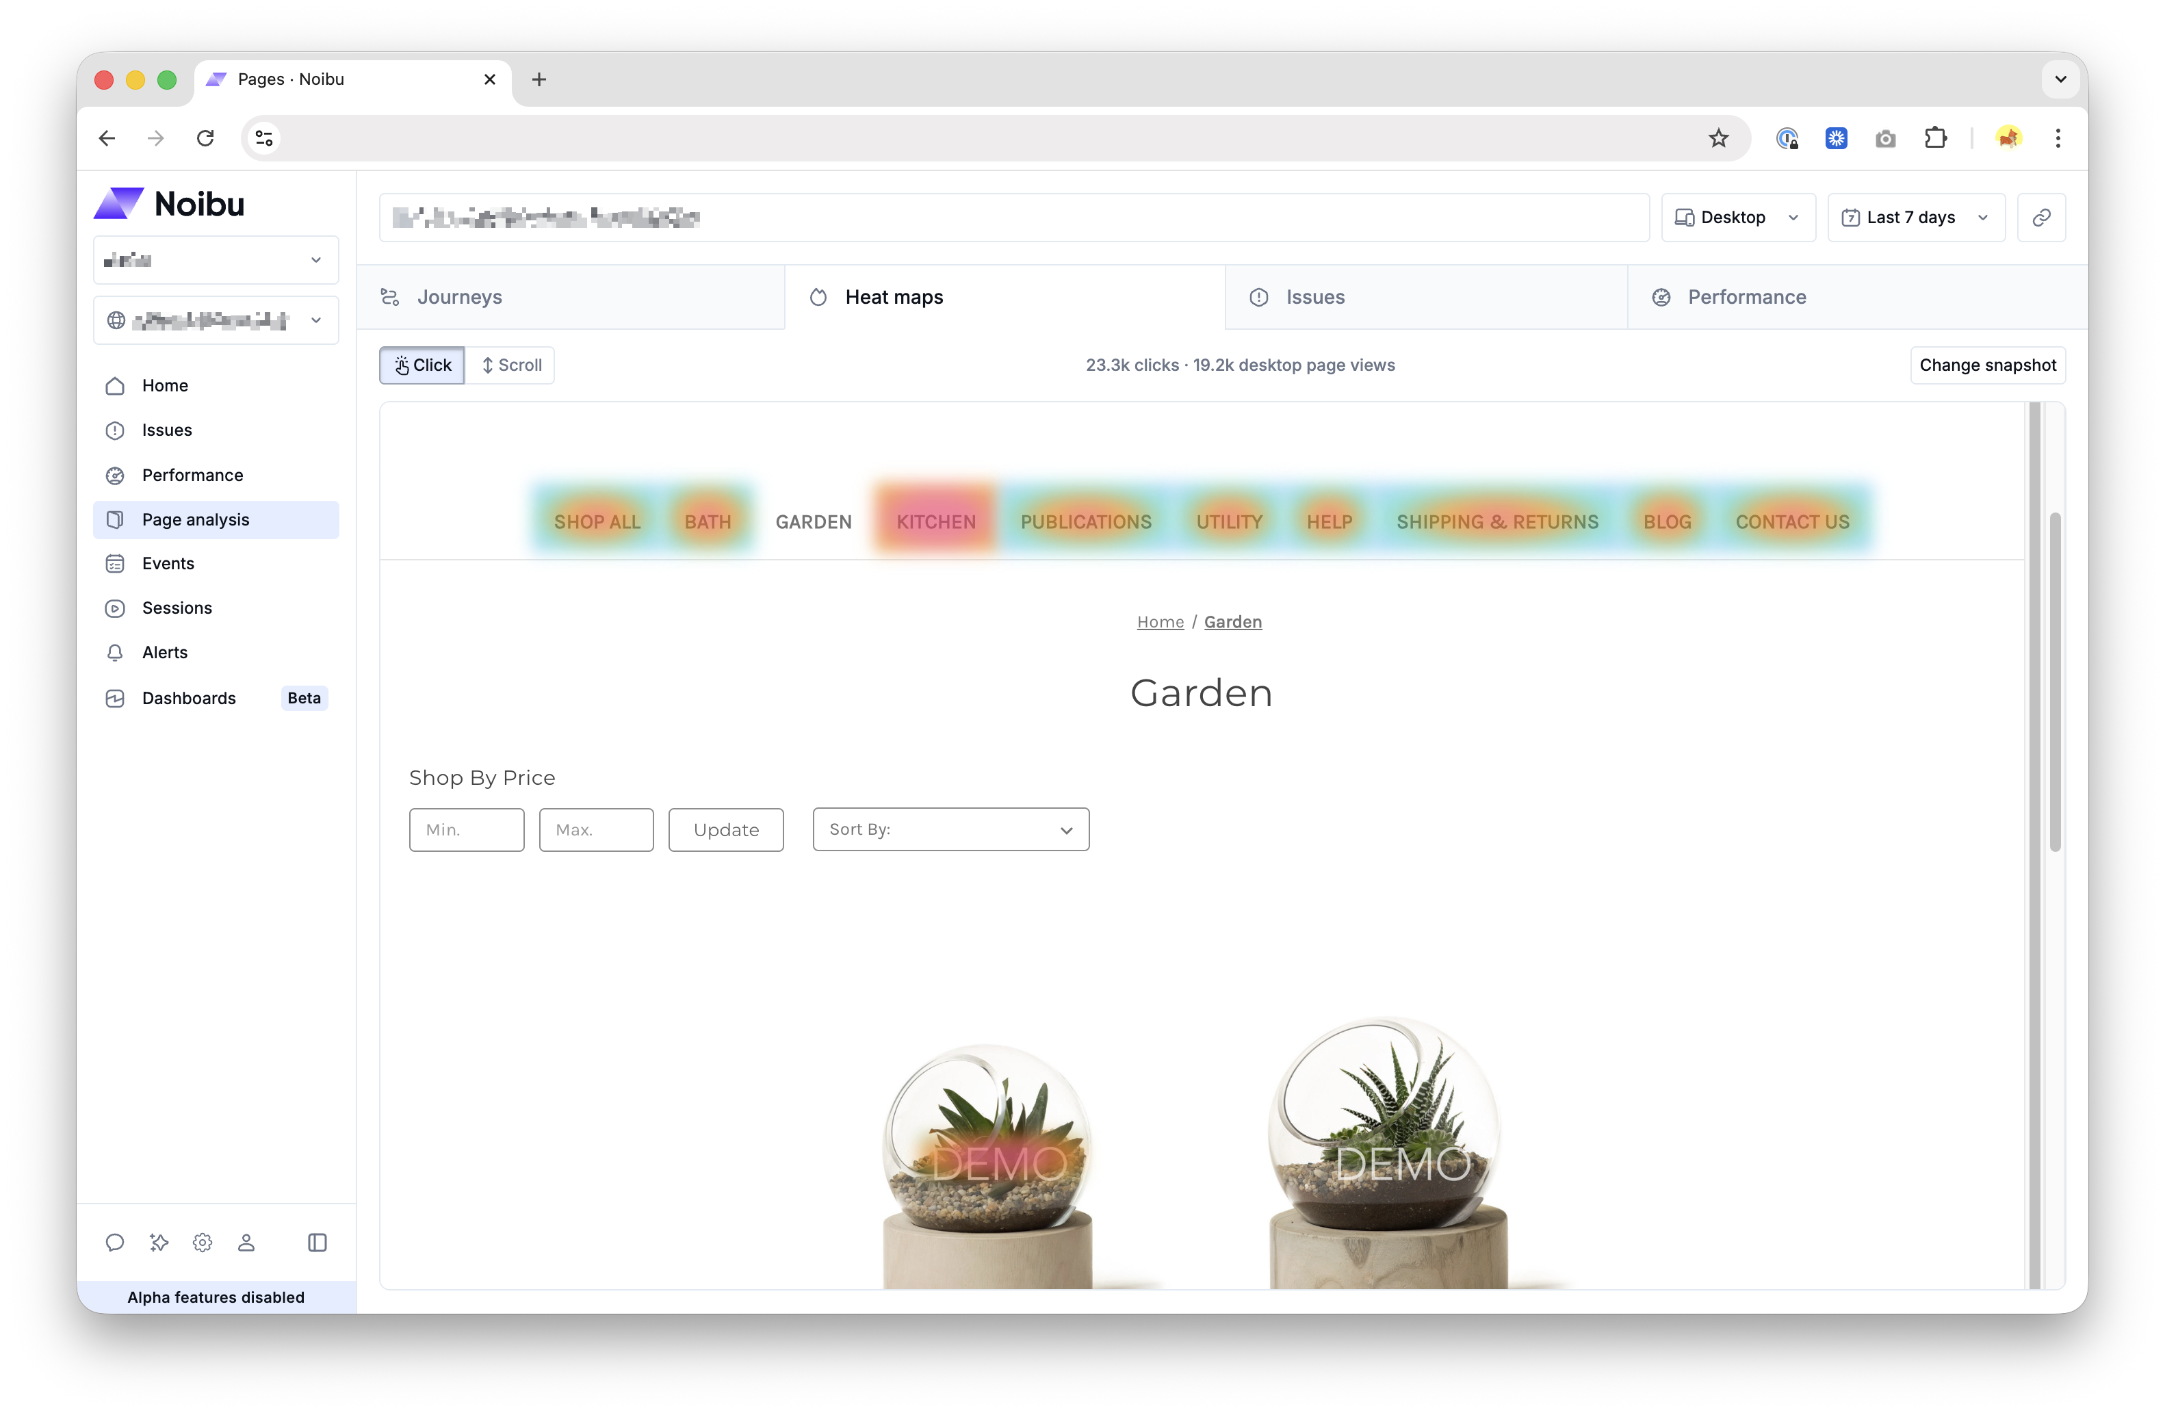The width and height of the screenshot is (2165, 1415).
Task: Bookmark this page with the star icon
Action: [1717, 138]
